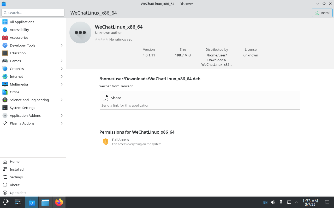The image size is (334, 208).
Task: Click the Multimedia monitor icon
Action: coord(5,84)
